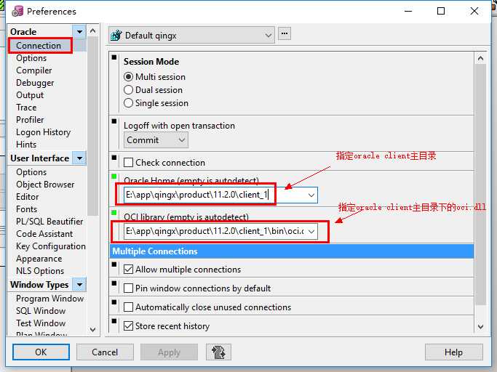The image size is (497, 372).
Task: Enable Automatically close unused connections
Action: point(128,307)
